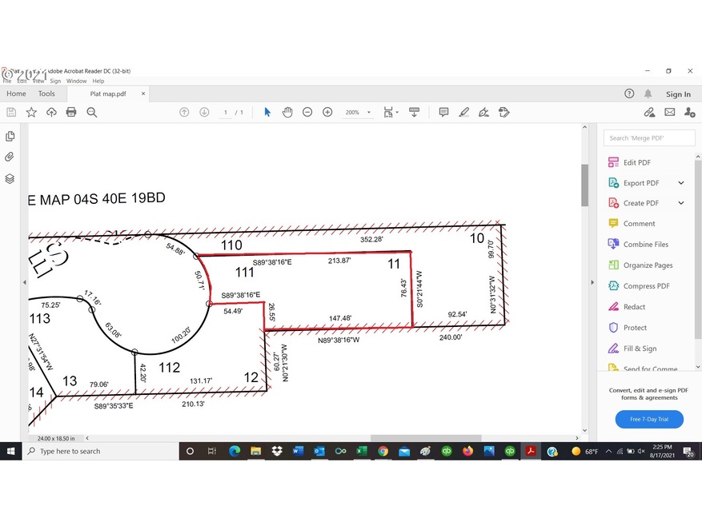Print the Plat map document

[71, 112]
